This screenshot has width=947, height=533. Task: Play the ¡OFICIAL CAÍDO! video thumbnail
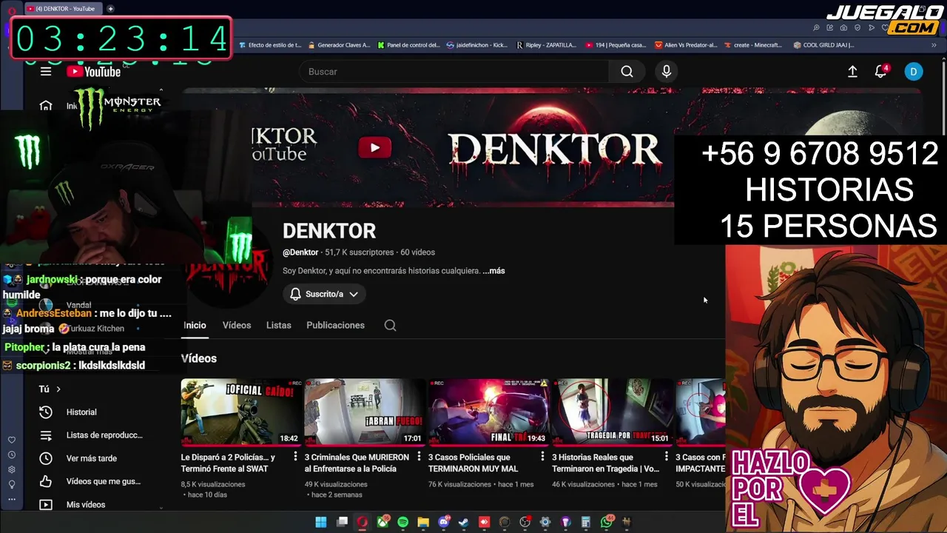[x=241, y=412]
